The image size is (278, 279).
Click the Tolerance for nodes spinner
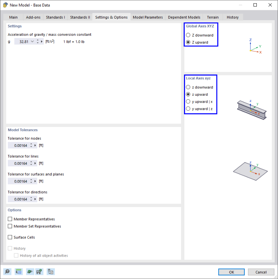tap(31, 145)
